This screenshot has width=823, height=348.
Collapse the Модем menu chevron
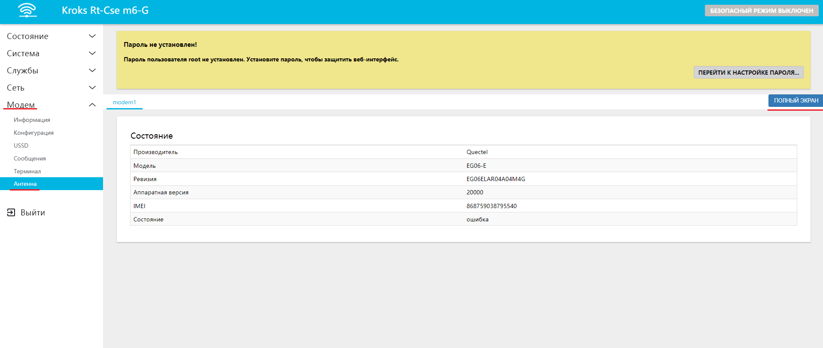pos(92,105)
